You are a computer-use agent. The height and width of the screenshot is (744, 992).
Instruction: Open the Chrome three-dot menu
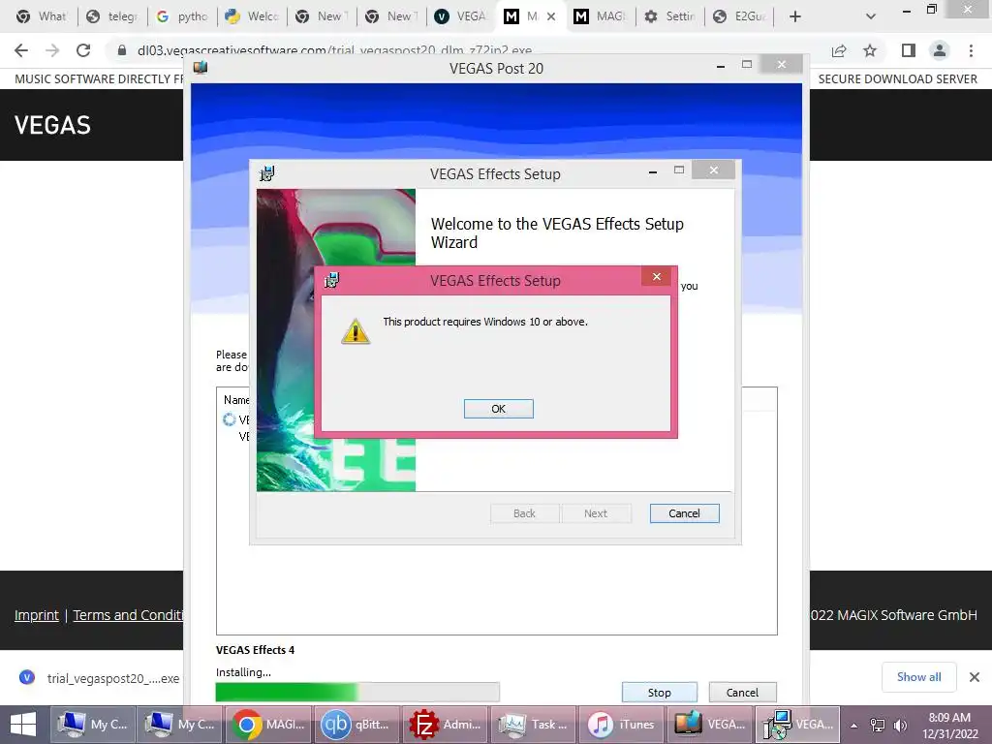(971, 50)
